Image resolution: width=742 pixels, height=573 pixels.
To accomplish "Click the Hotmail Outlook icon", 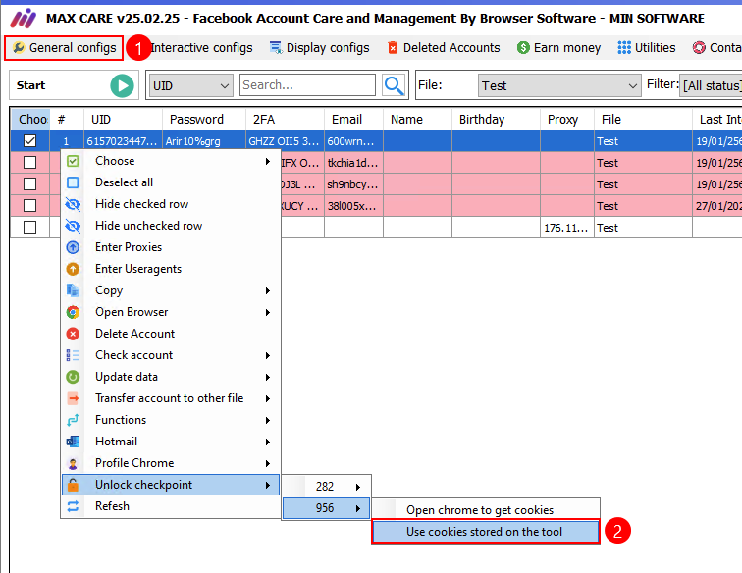I will pos(73,442).
